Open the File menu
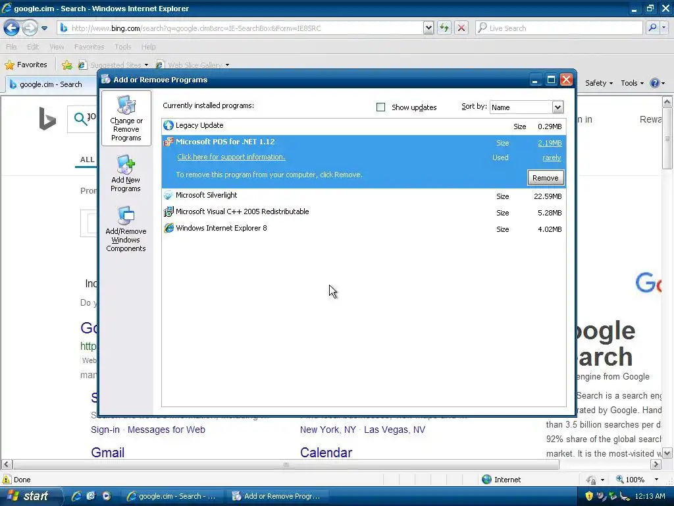This screenshot has width=674, height=506. point(12,47)
